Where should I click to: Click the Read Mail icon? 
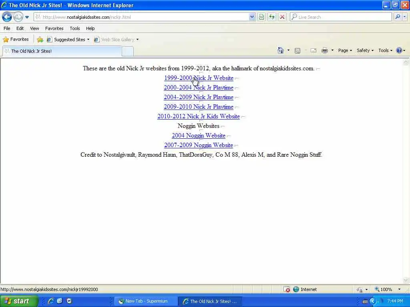point(314,50)
